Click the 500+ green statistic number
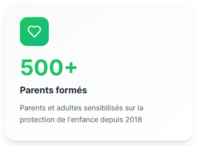Viewport: 197px width, 146px height. click(x=48, y=68)
